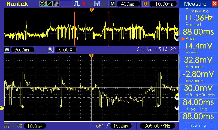Click the floppy disk save icon

(x=97, y=4)
